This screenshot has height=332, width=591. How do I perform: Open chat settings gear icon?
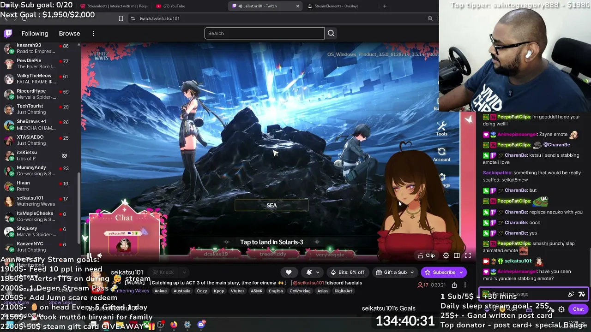click(561, 309)
